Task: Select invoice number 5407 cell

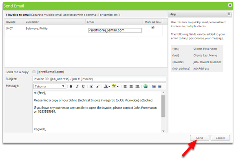Action: coord(9,28)
